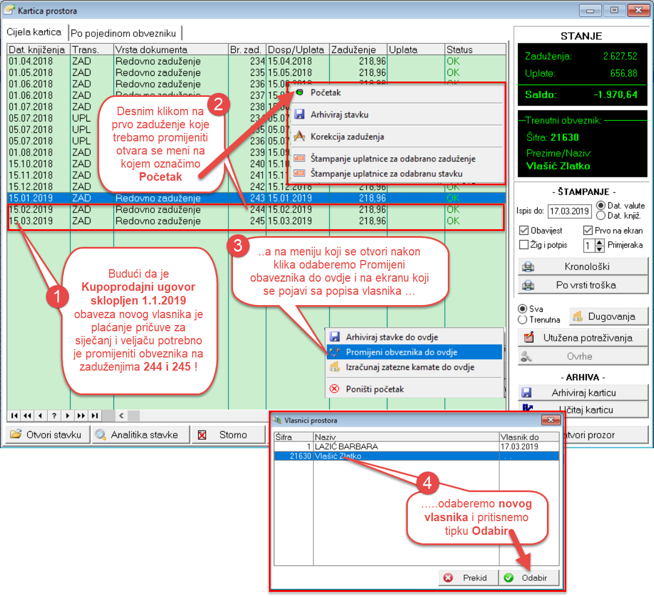Click the Status column header
The height and width of the screenshot is (597, 654).
(475, 50)
